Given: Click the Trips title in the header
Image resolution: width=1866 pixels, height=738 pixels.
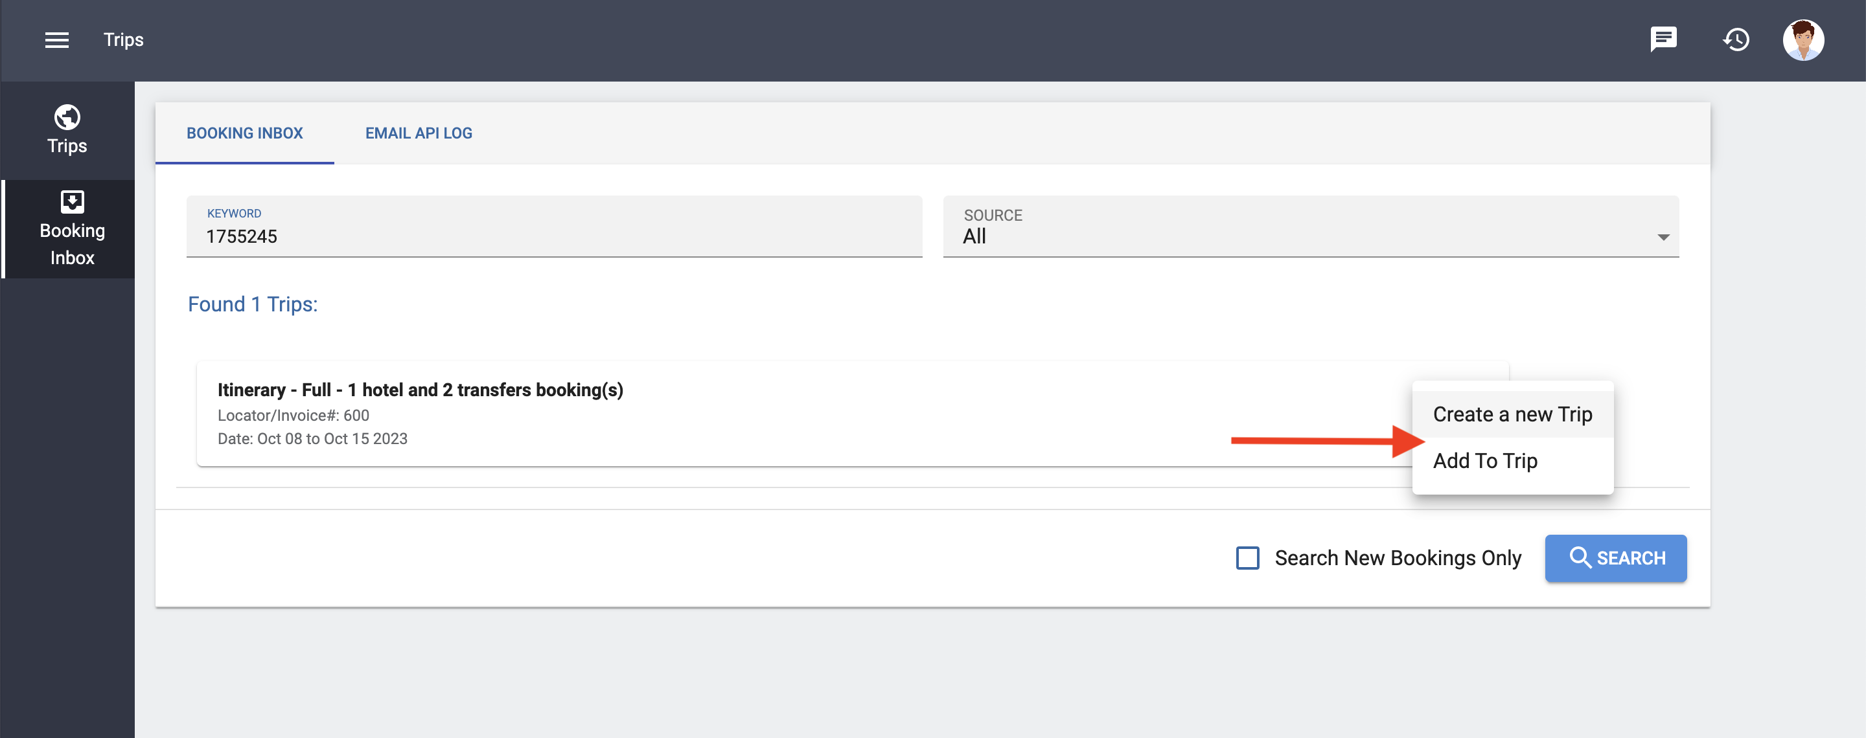Looking at the screenshot, I should pyautogui.click(x=123, y=39).
